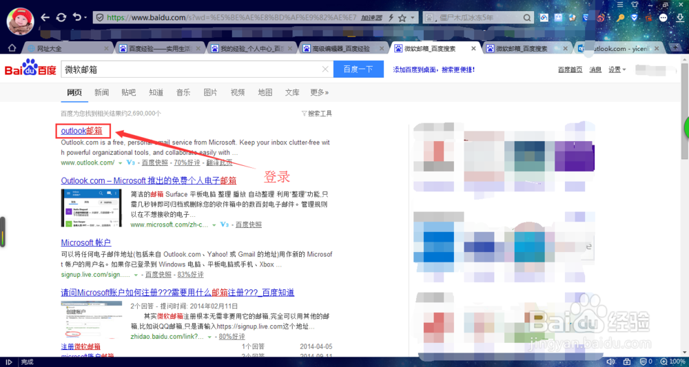Select the 文库 search category

292,92
